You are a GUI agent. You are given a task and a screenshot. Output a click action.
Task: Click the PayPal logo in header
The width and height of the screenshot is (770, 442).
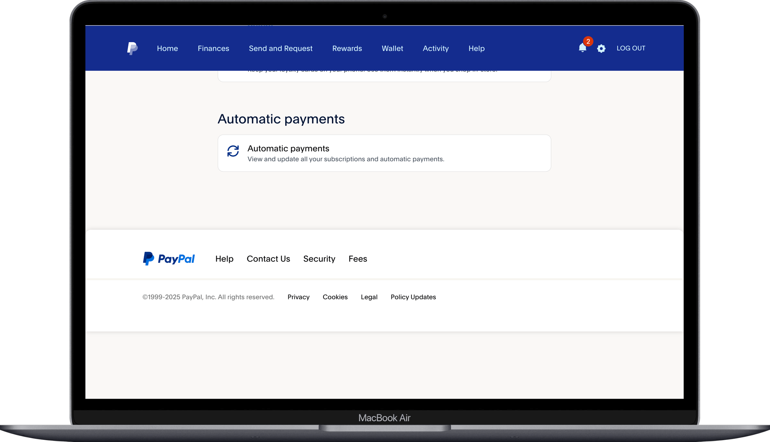coord(132,48)
